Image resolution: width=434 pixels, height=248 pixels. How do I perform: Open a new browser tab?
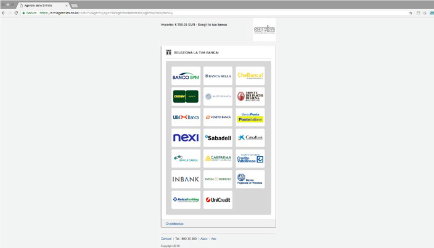[x=75, y=6]
